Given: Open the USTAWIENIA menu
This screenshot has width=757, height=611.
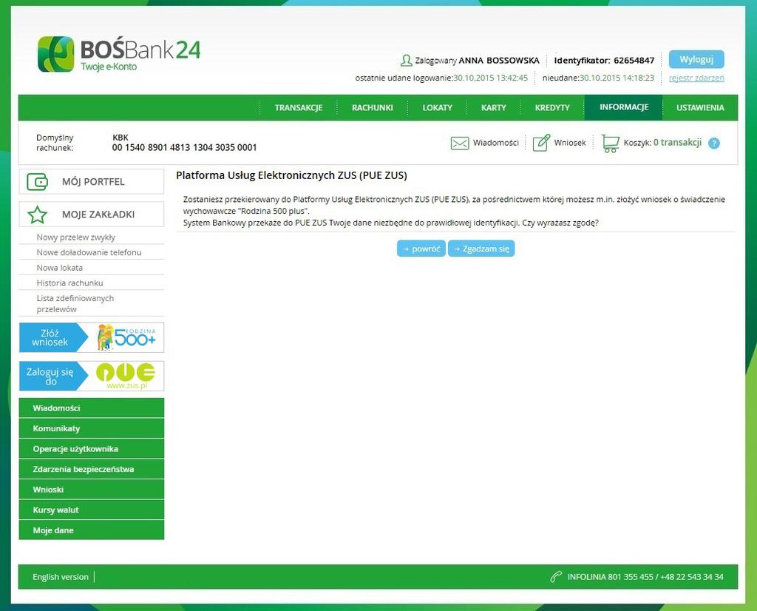Looking at the screenshot, I should tap(700, 108).
